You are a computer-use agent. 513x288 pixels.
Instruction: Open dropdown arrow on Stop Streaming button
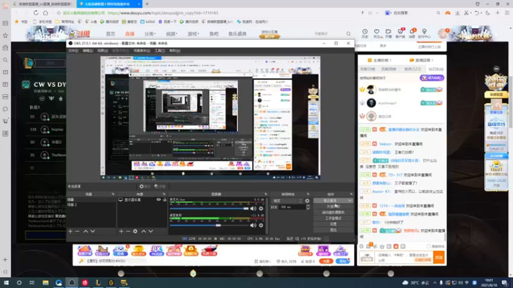(x=350, y=200)
